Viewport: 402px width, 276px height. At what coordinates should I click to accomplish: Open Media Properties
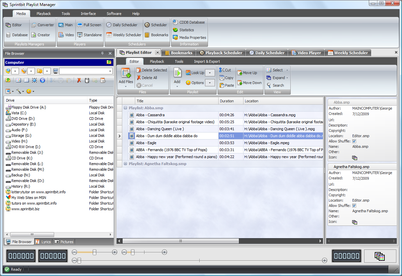[x=189, y=38]
